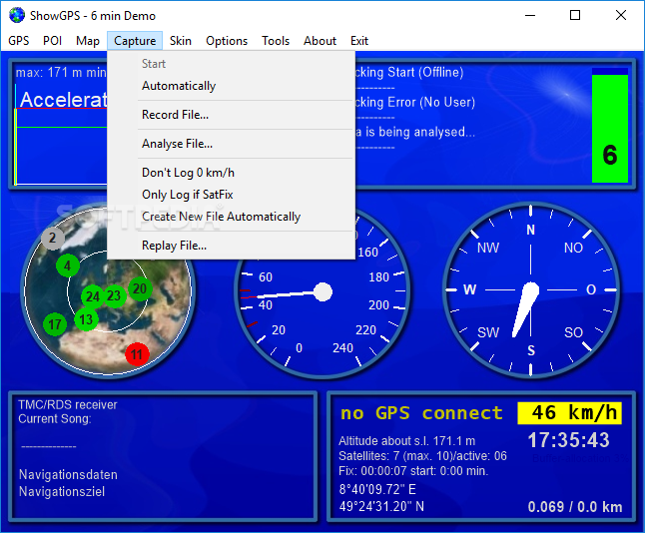Toggle Don't Log 0 km/h option

(231, 173)
